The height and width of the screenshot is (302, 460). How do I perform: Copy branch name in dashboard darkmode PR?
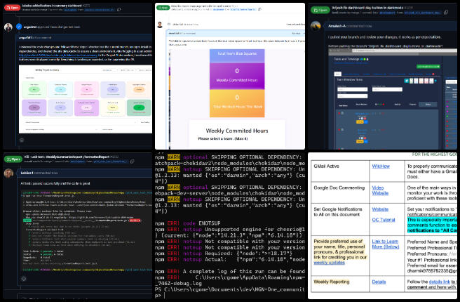(446, 13)
